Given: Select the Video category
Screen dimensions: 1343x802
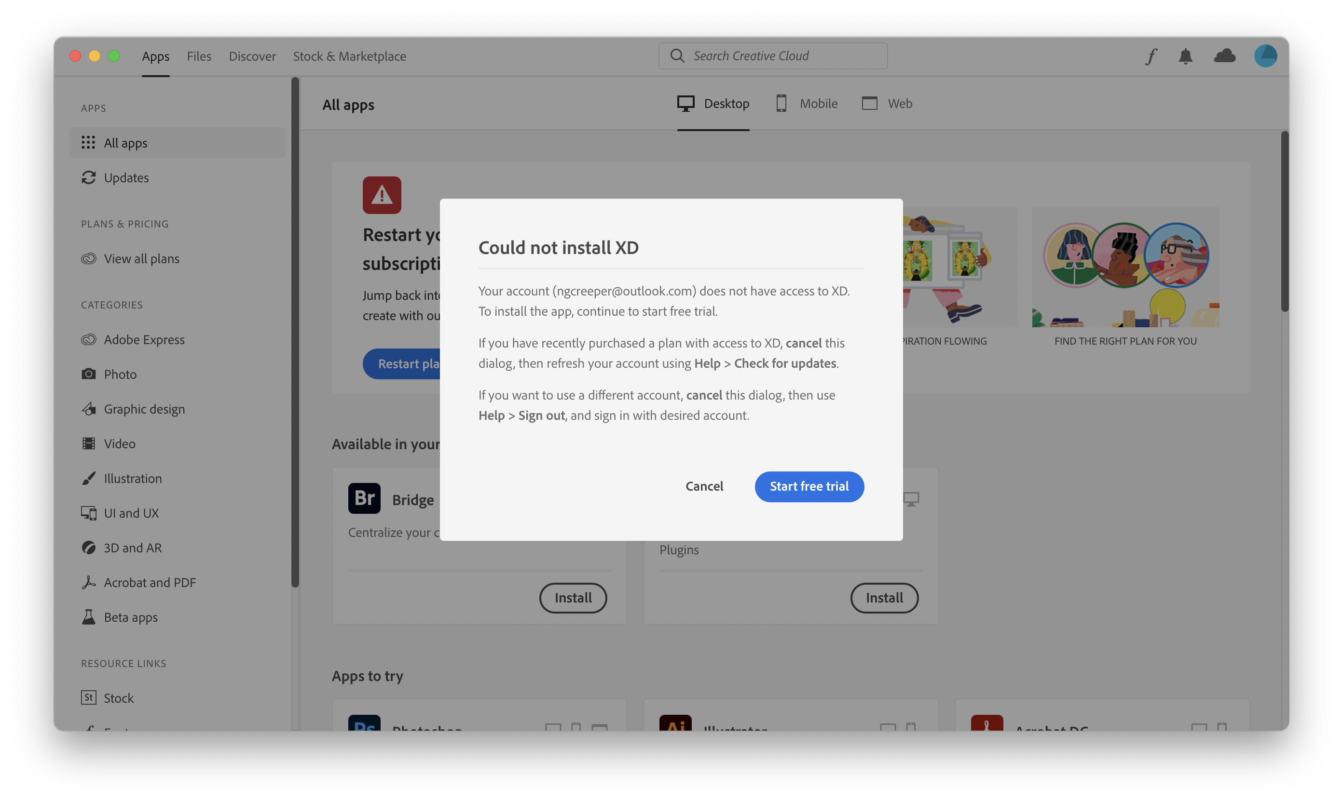Looking at the screenshot, I should coord(120,443).
